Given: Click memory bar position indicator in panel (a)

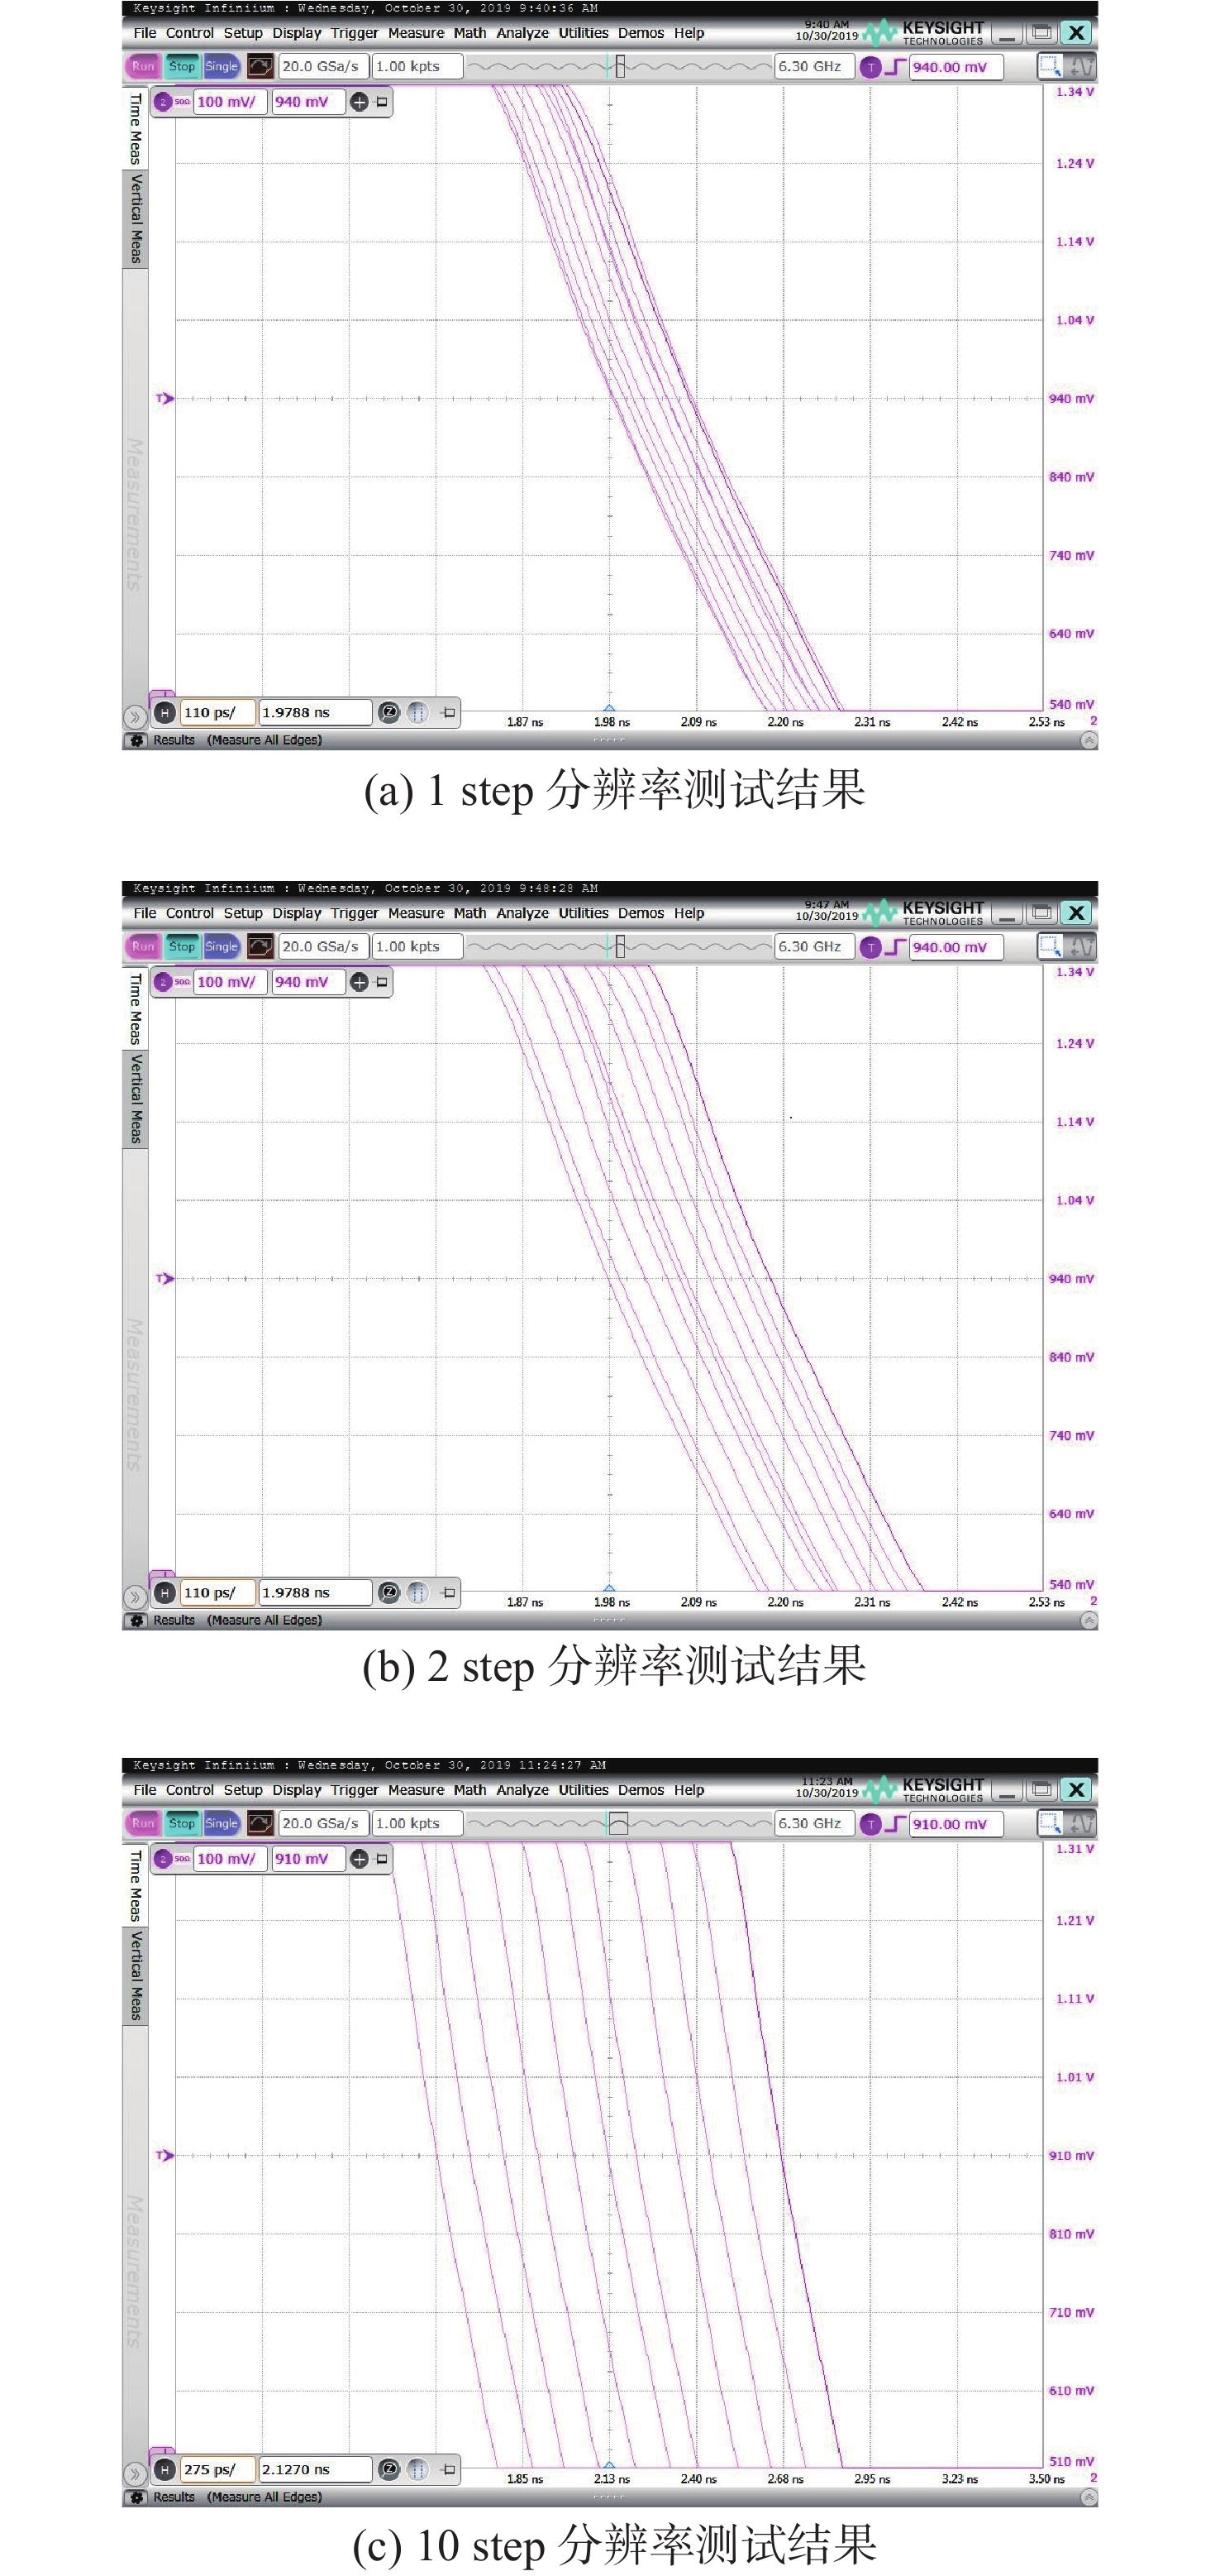Looking at the screenshot, I should (x=621, y=67).
